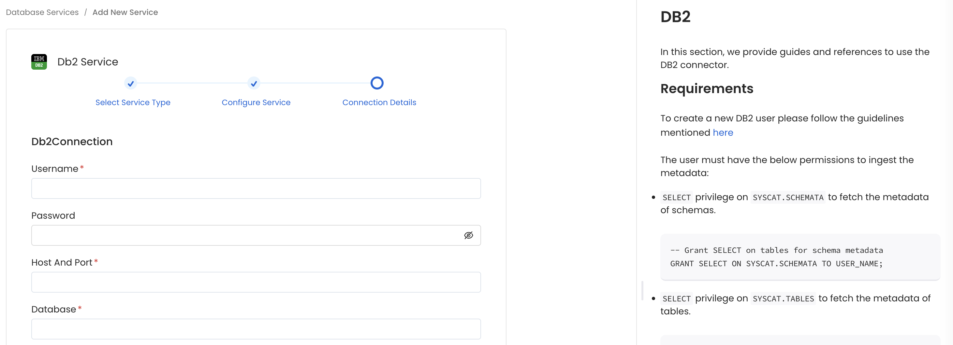This screenshot has height=345, width=953.
Task: Click the Db2Connection section heading
Action: [72, 142]
